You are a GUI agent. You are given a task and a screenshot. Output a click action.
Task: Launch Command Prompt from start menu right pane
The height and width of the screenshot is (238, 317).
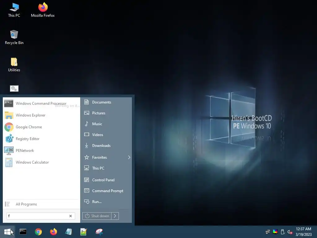pyautogui.click(x=107, y=191)
